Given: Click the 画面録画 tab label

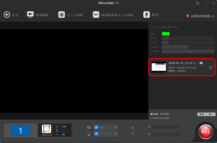Looking at the screenshot, I should (42, 15).
